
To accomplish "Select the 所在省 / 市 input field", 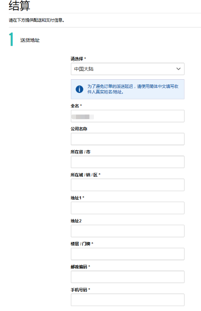I will tap(128, 162).
